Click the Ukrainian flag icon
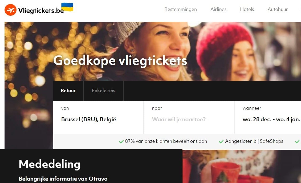 tap(67, 7)
